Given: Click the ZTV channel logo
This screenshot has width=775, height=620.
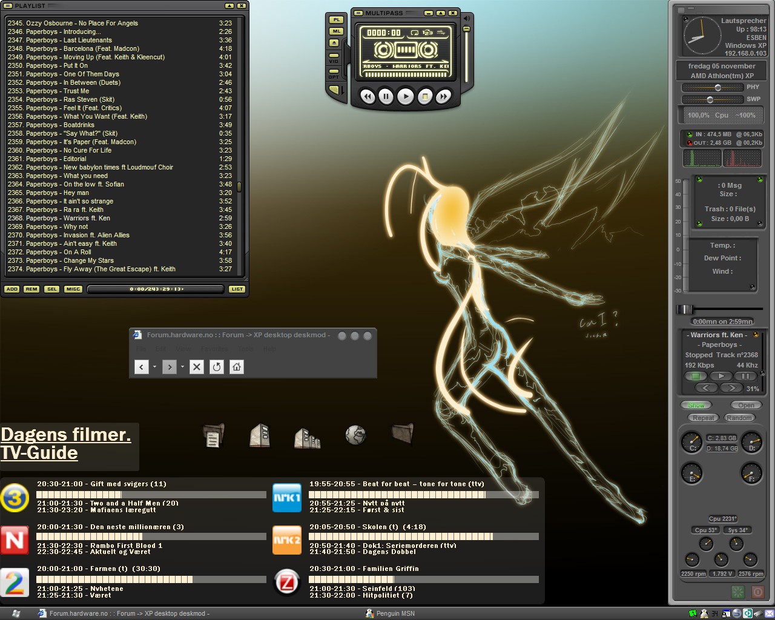Looking at the screenshot, I should [287, 582].
